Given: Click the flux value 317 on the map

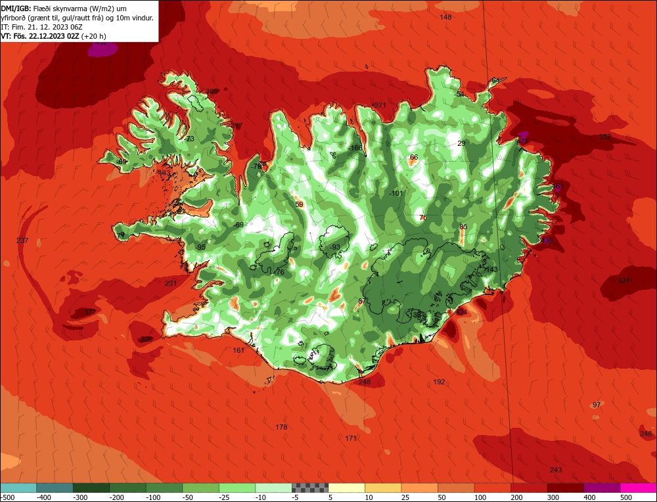Looking at the screenshot, I should coord(237,126).
